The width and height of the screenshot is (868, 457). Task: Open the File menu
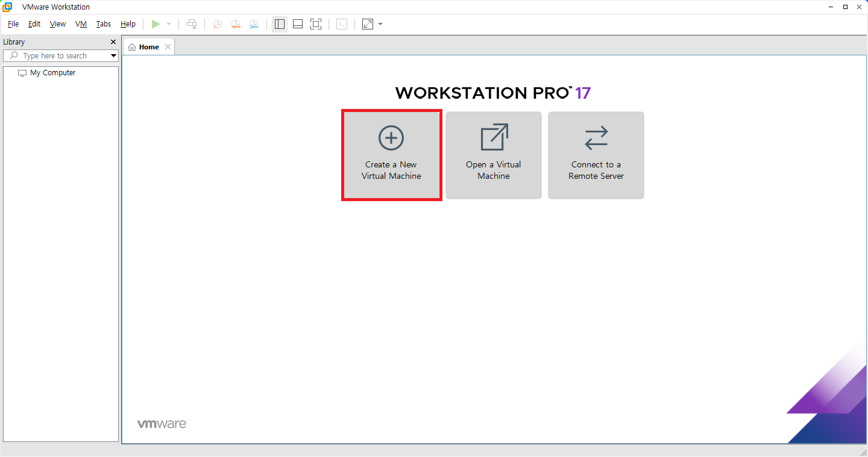(13, 24)
